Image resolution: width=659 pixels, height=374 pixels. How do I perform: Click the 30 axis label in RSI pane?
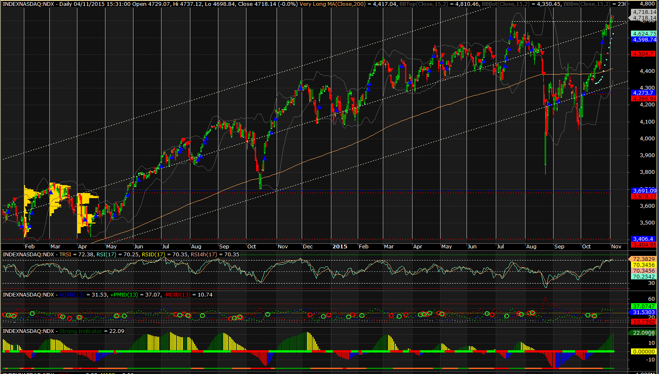tap(651, 283)
